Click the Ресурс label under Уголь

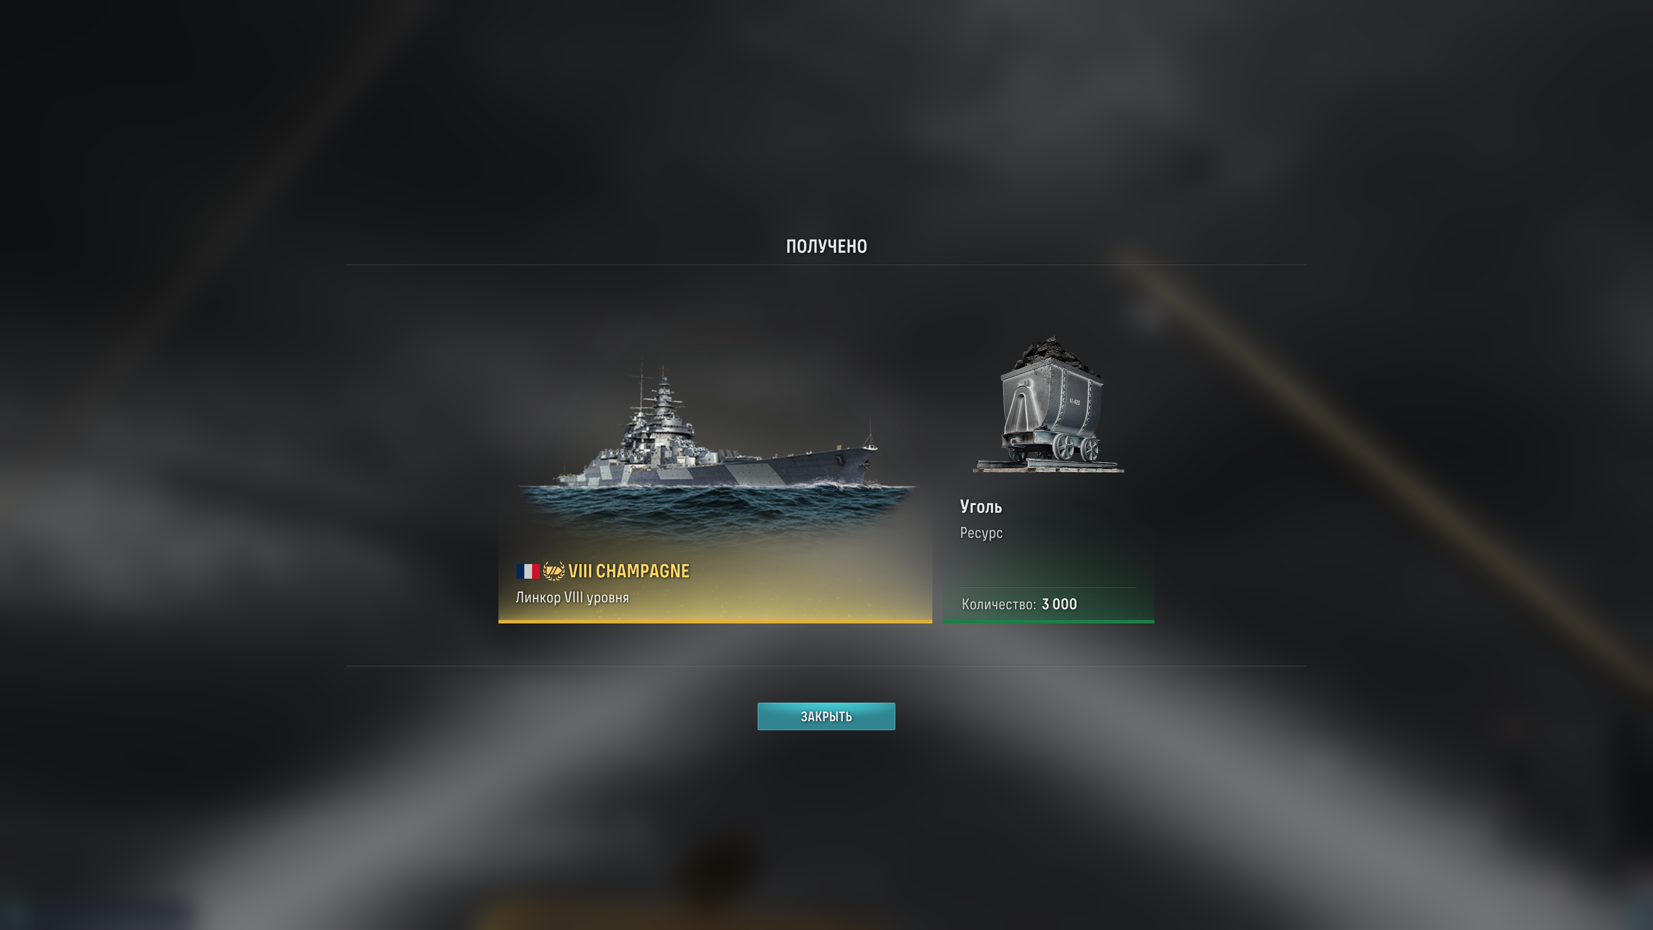[x=981, y=533]
